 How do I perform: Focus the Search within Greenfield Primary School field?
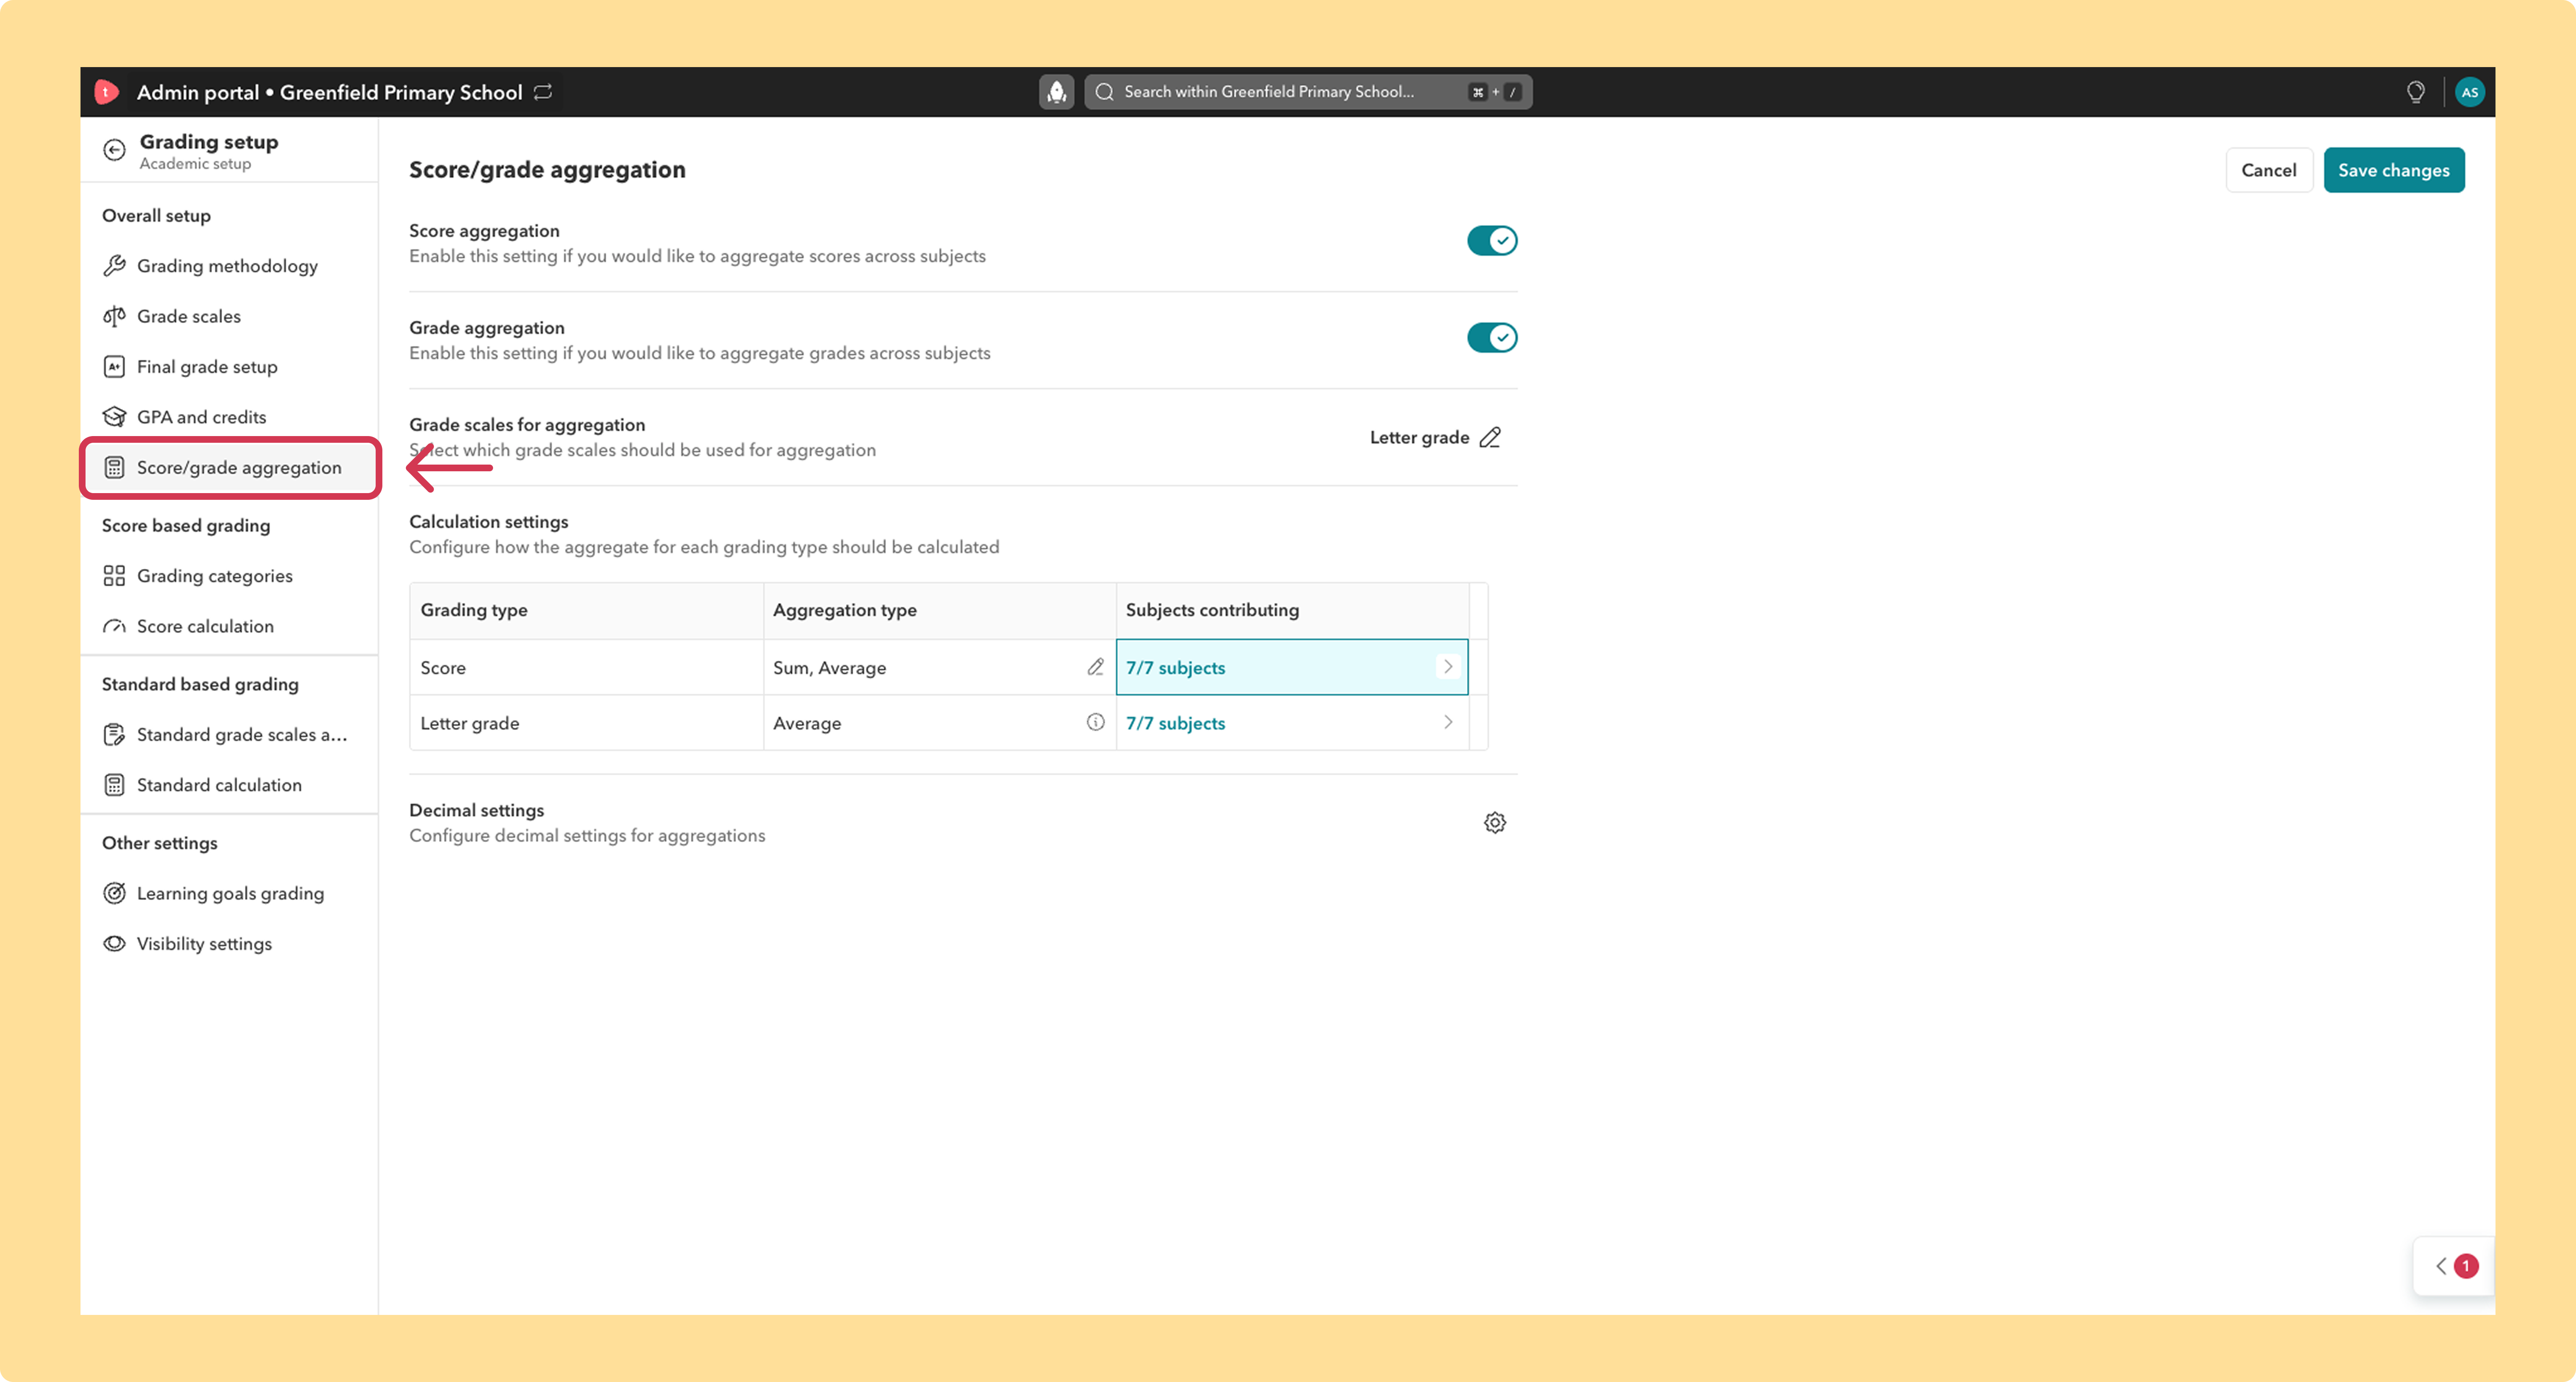tap(1308, 92)
